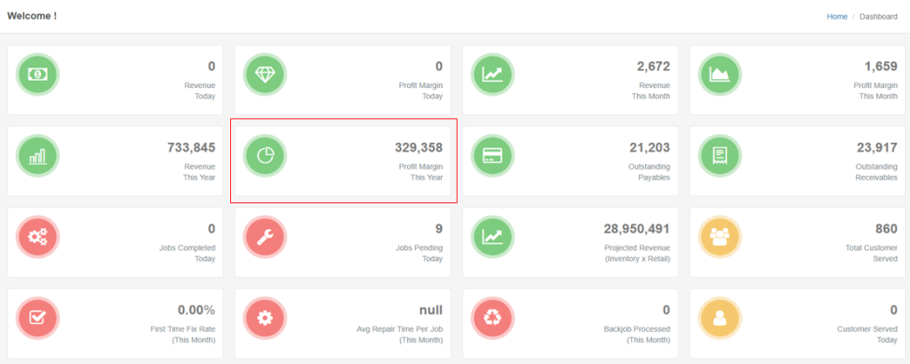Click the gears icon for Jobs Completed Today
910x364 pixels.
click(x=38, y=237)
